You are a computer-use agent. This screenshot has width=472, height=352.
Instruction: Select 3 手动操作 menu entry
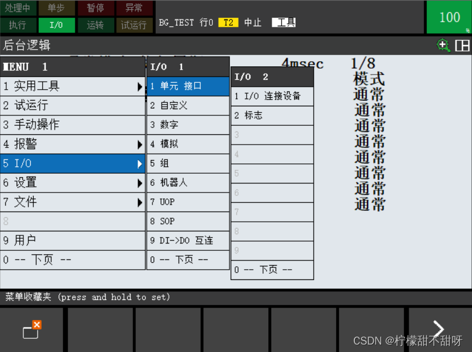click(x=72, y=125)
